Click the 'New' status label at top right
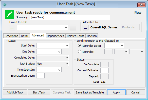Screen dimensions: 148x100 [138, 13]
